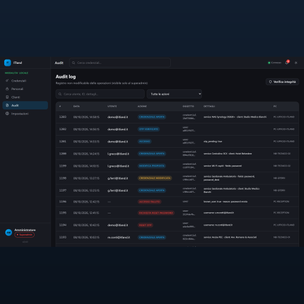Click the ACCESSO badge at 14:55:15
304x304 pixels.
145,142
